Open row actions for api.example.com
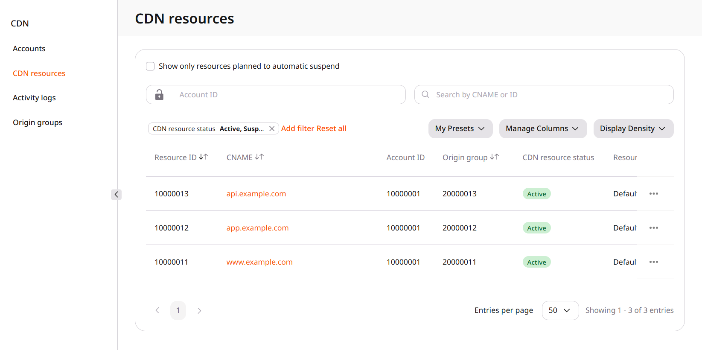 pos(654,194)
